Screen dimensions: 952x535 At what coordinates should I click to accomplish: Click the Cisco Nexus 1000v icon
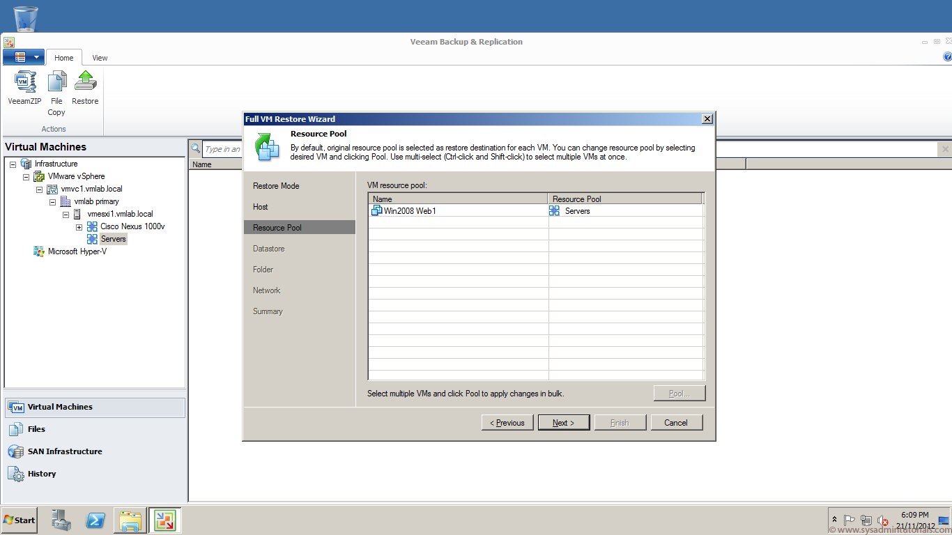92,226
